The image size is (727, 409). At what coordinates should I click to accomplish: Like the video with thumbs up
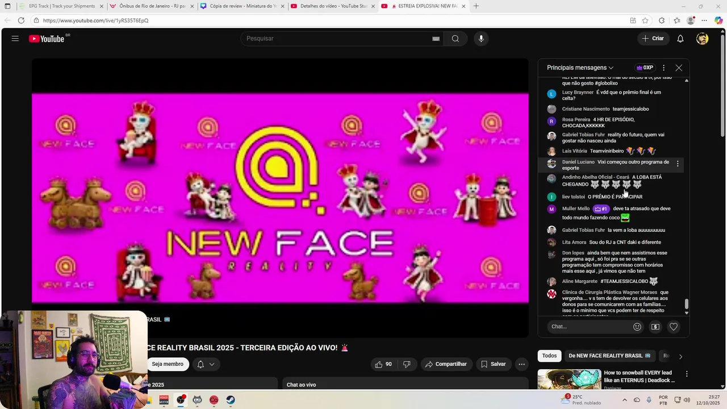[383, 364]
